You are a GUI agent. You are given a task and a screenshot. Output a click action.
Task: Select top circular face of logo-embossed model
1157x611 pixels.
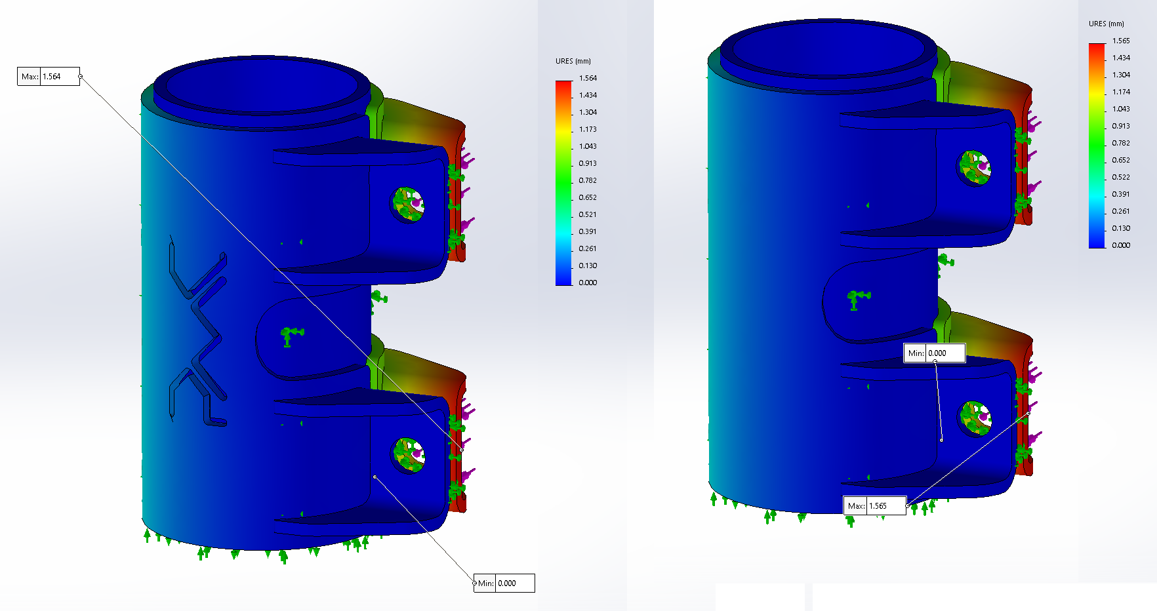(261, 85)
